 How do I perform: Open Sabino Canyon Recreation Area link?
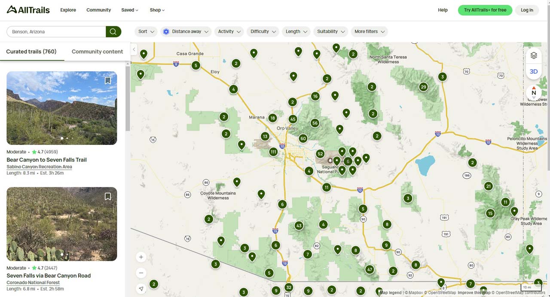[x=39, y=167]
